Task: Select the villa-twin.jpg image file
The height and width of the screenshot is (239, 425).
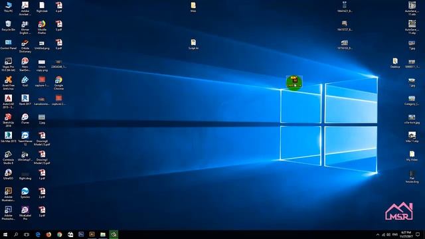Action: (412, 119)
